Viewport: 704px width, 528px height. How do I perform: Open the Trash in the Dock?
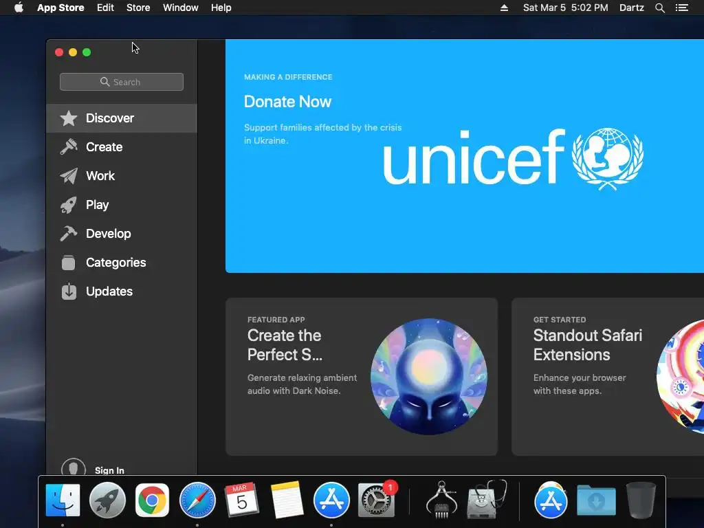coord(641,500)
